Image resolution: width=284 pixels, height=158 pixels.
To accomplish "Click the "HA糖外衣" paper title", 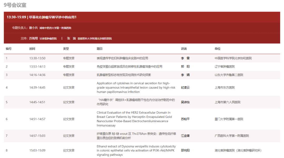I will [x=136, y=102].
